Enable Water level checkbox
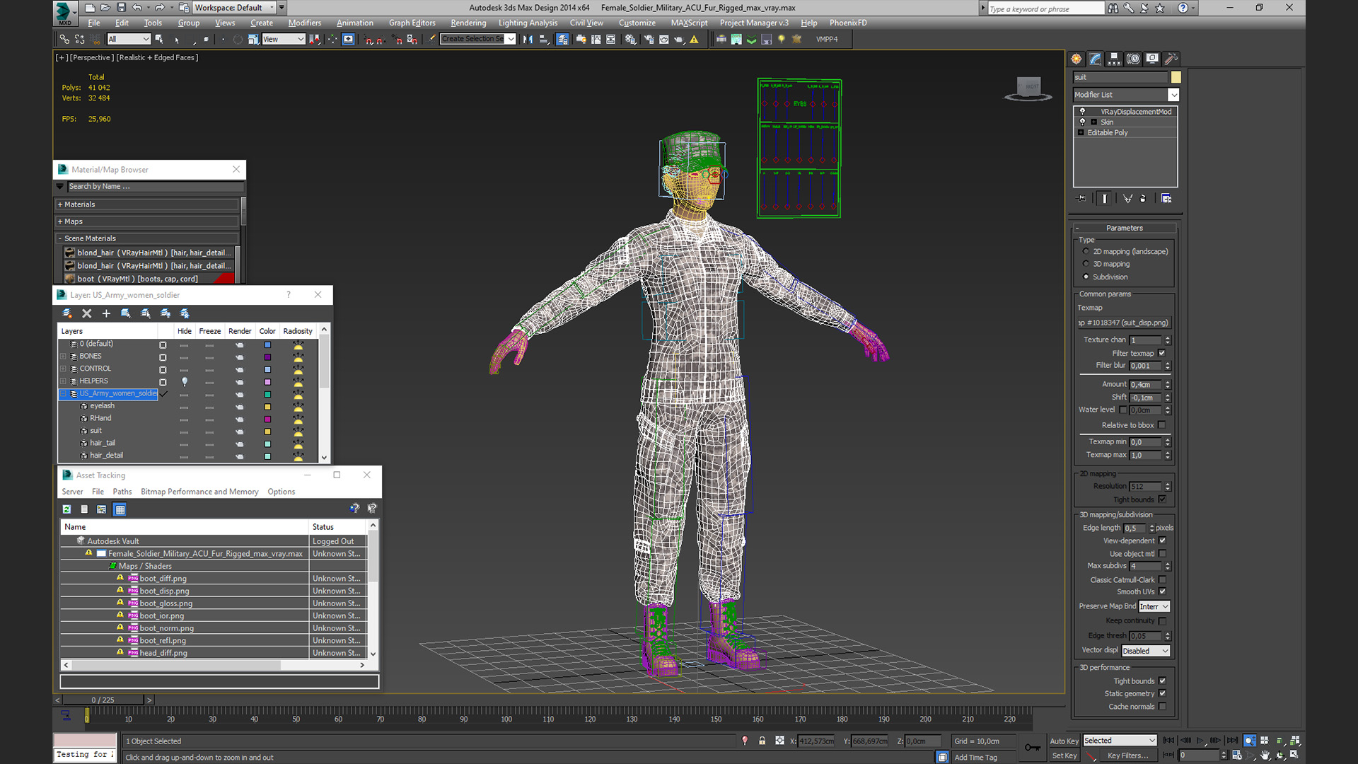The width and height of the screenshot is (1358, 764). coord(1122,410)
